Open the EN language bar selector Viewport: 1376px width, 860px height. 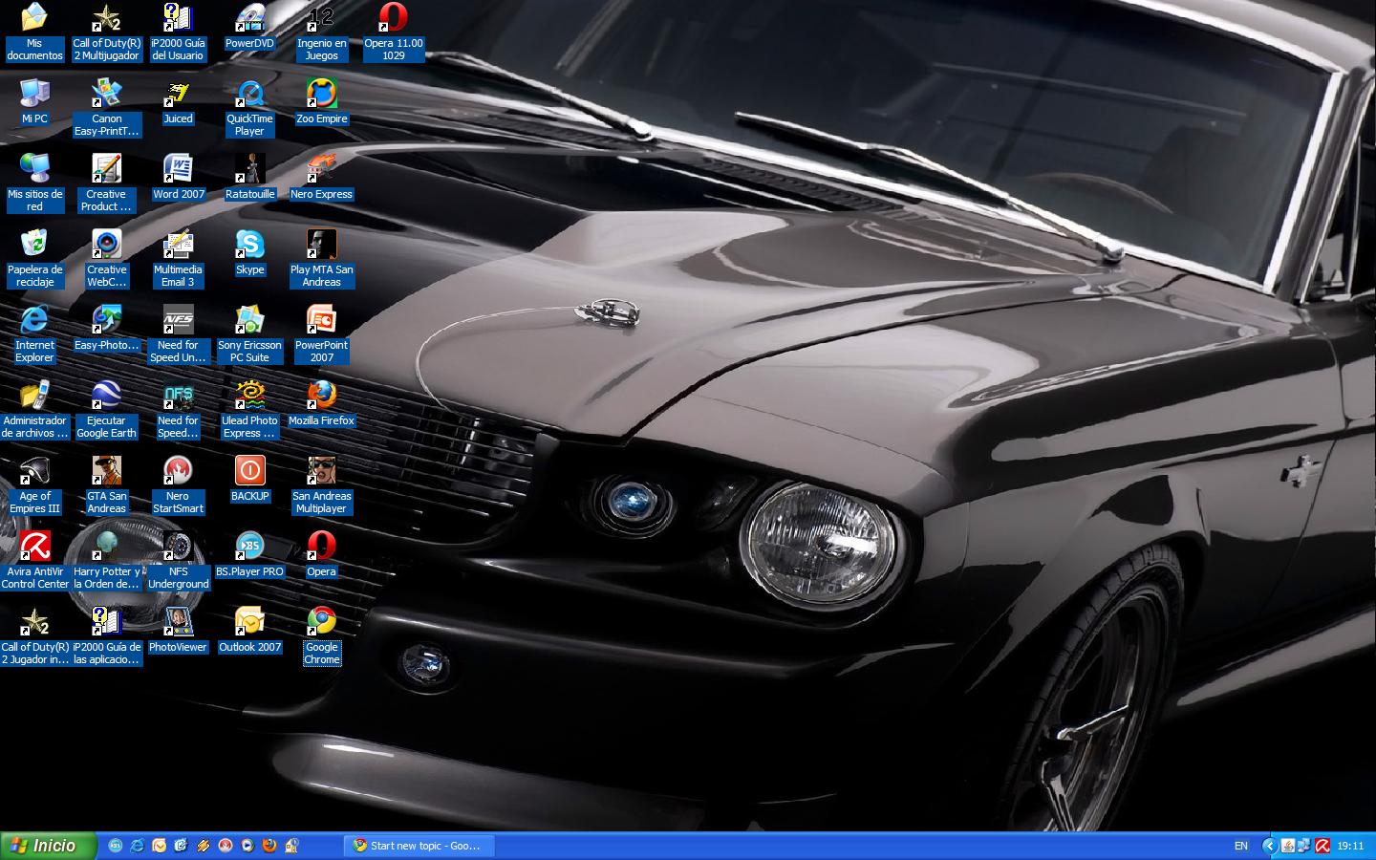(1240, 846)
